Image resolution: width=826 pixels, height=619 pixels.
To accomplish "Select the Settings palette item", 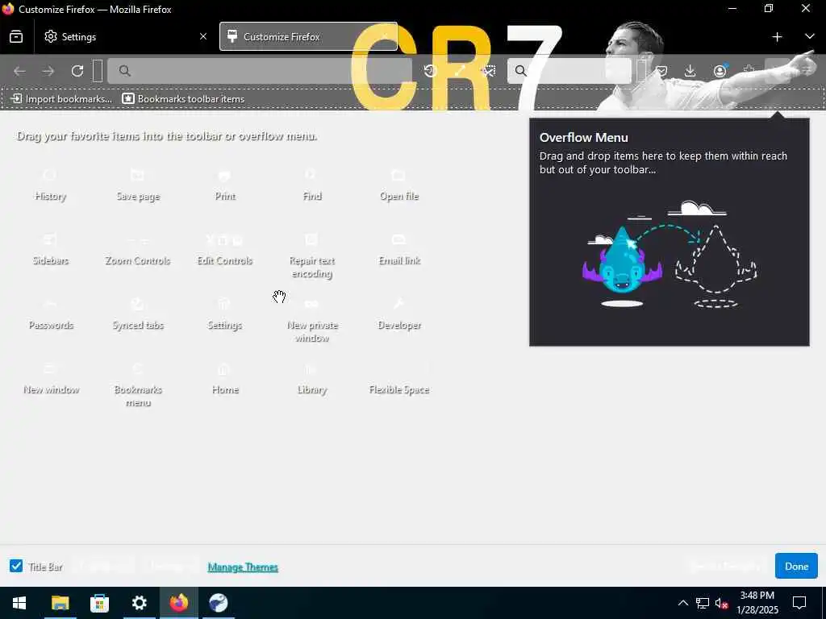I will coord(225,315).
